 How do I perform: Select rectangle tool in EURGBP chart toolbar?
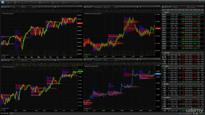point(114,11)
